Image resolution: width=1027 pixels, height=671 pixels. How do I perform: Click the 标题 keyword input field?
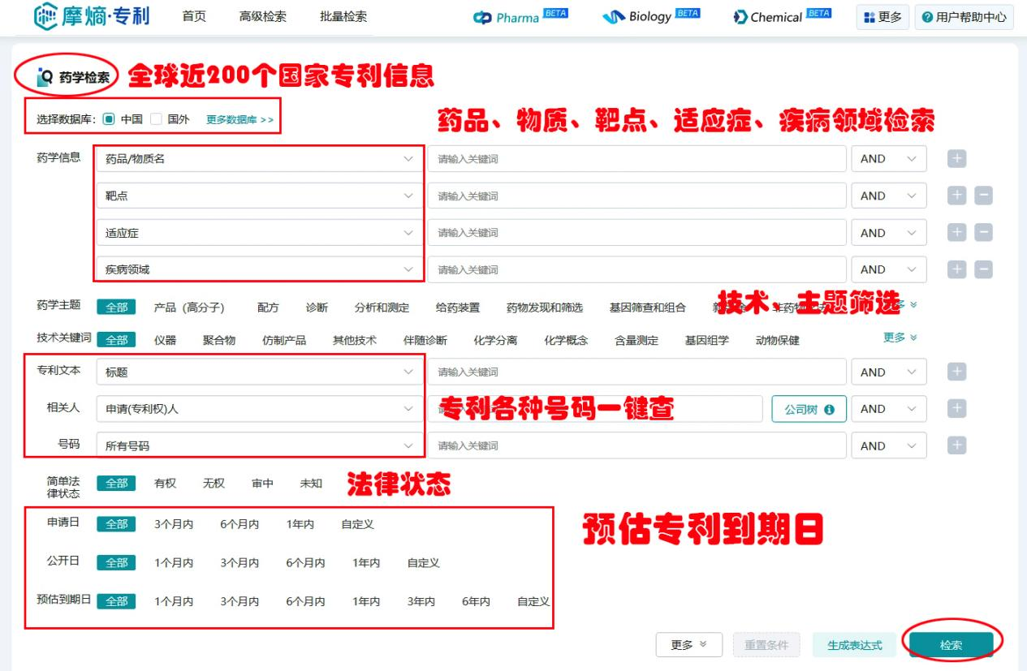pos(636,372)
